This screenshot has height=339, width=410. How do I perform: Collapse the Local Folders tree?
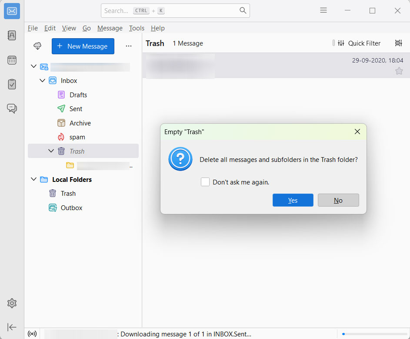[33, 179]
